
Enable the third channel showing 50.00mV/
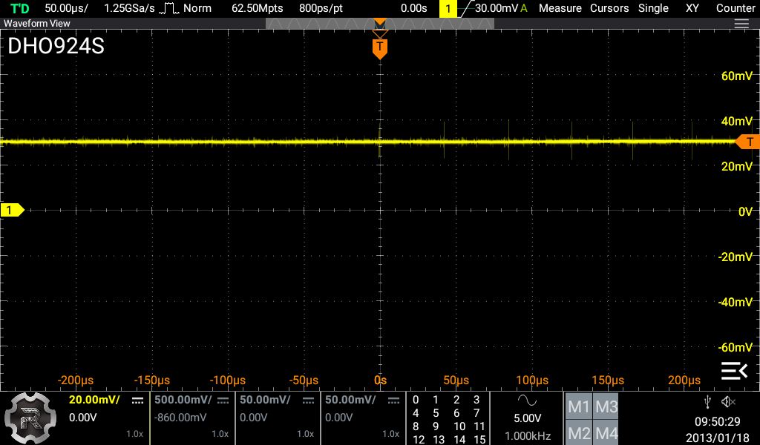click(276, 418)
